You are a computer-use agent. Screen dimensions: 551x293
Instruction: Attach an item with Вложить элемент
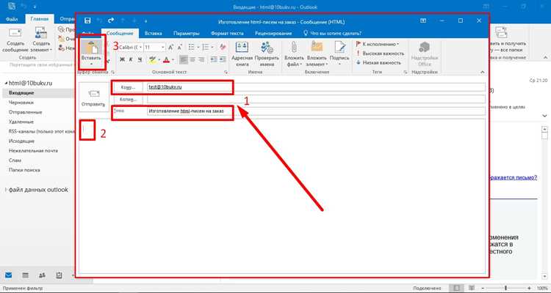317,54
